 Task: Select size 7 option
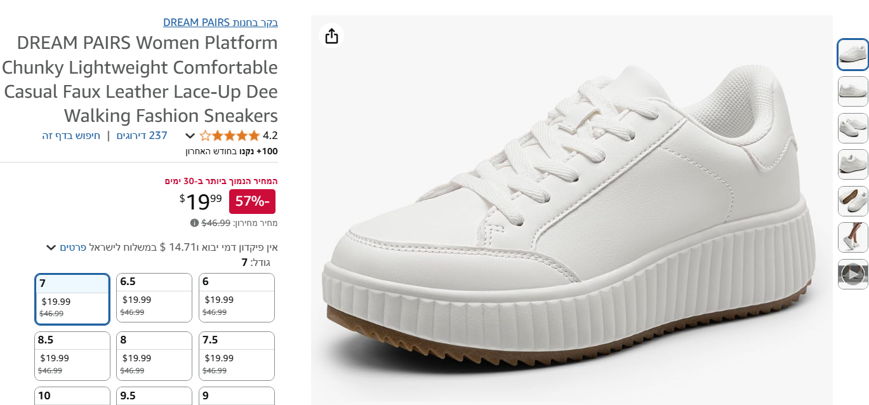(x=72, y=299)
